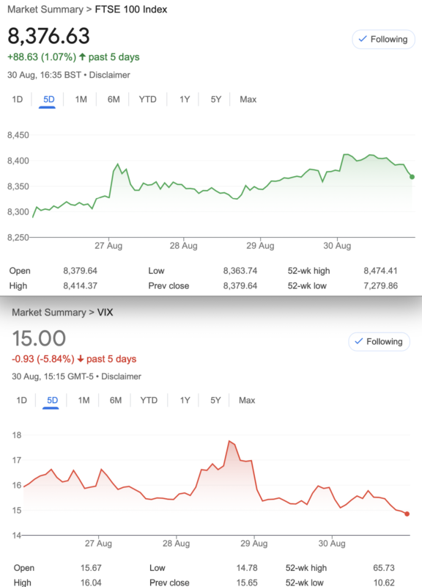Viewport: 422px width, 587px height.
Task: Click the red endpoint dot on VIX chart
Action: [x=407, y=514]
